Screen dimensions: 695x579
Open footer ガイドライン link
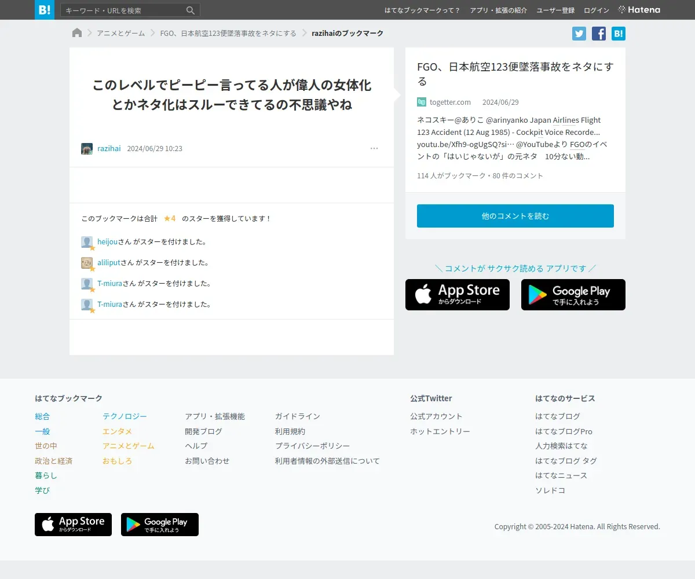298,416
